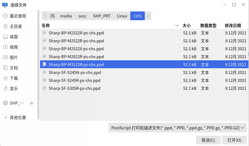Minimize the file chooser window
The height and width of the screenshot is (146, 249).
(x=225, y=5)
